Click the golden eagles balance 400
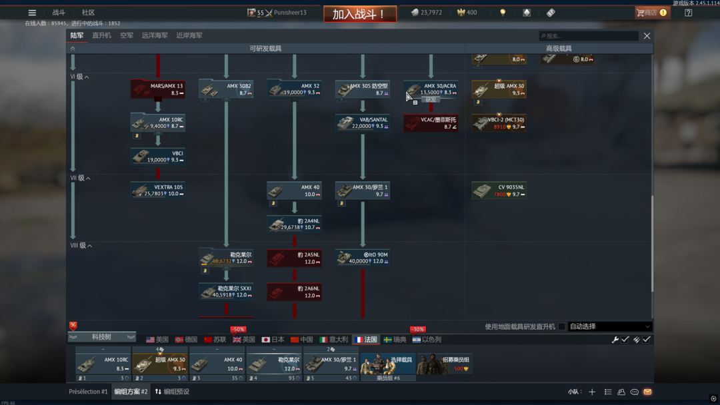This screenshot has height=405, width=720. tap(467, 13)
